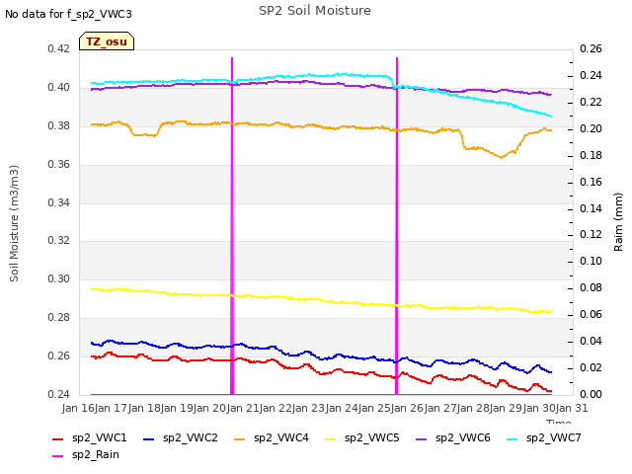Click the 'No data for f_sp2_VWC3' message

click(x=68, y=14)
